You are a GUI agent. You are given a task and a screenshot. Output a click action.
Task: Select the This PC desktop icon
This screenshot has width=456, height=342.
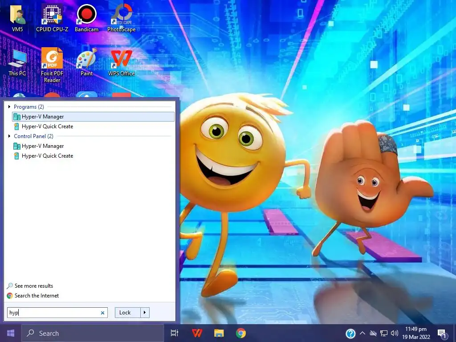pos(17,62)
